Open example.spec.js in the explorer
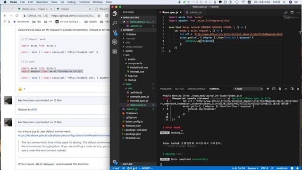This screenshot has width=302, height=170. (139, 97)
